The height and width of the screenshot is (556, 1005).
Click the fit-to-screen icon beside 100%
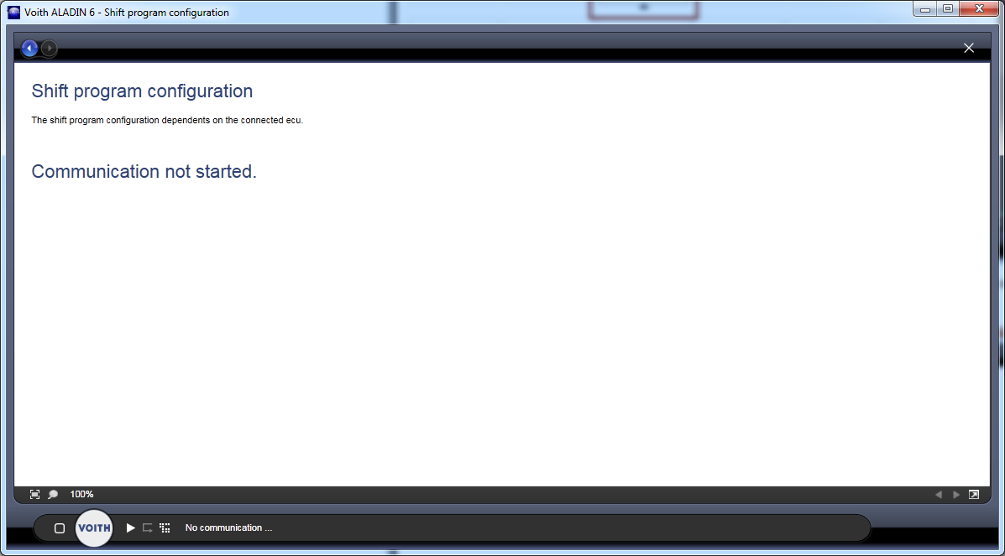coord(34,494)
